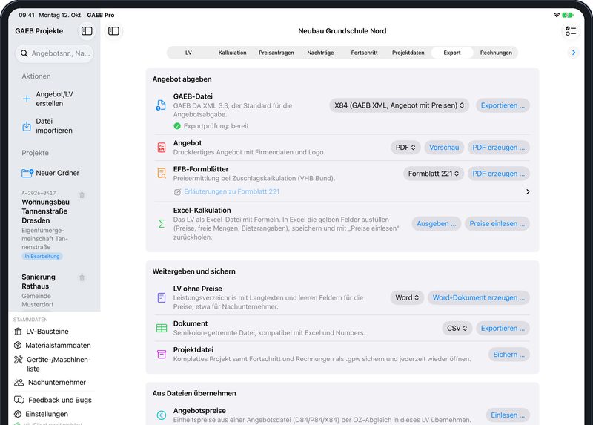593x425 pixels.
Task: Click the Geräte-/Maschinenliste tools icon
Action: pos(18,360)
